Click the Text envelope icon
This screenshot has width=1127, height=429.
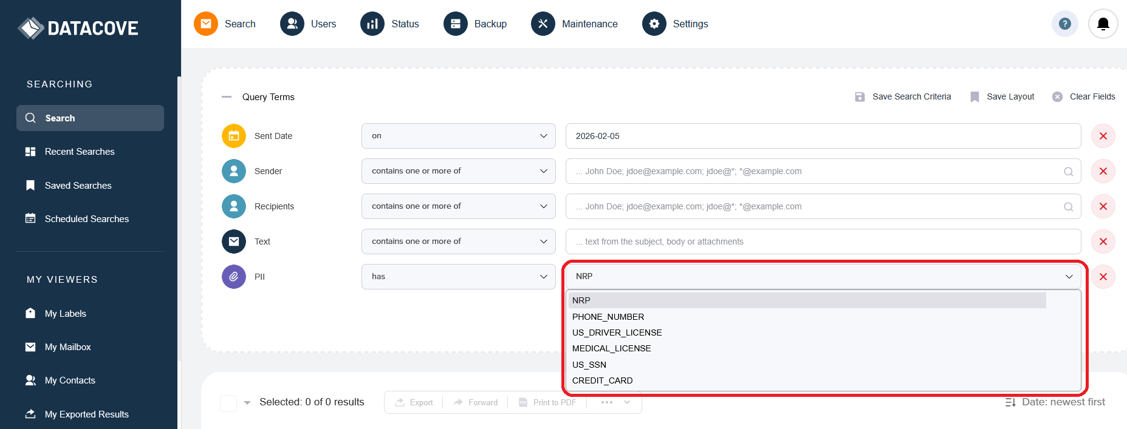234,242
